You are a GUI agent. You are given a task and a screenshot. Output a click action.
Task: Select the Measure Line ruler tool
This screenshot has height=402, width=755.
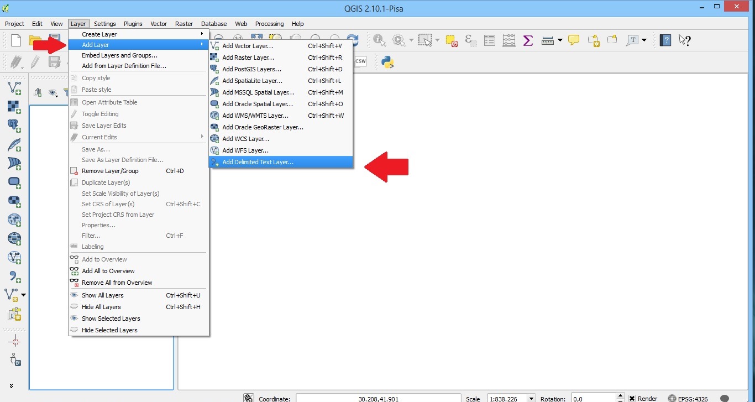coord(548,40)
